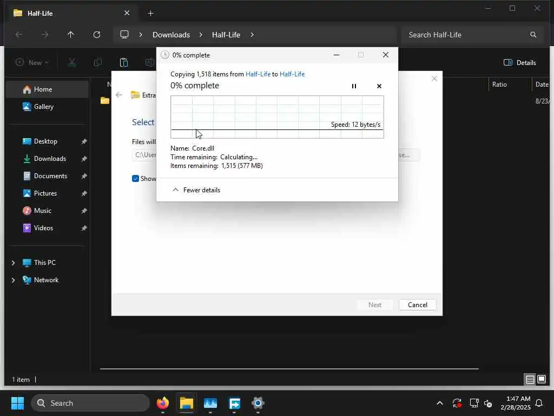Open the Music quick access folder
The image size is (554, 416).
pos(47,211)
